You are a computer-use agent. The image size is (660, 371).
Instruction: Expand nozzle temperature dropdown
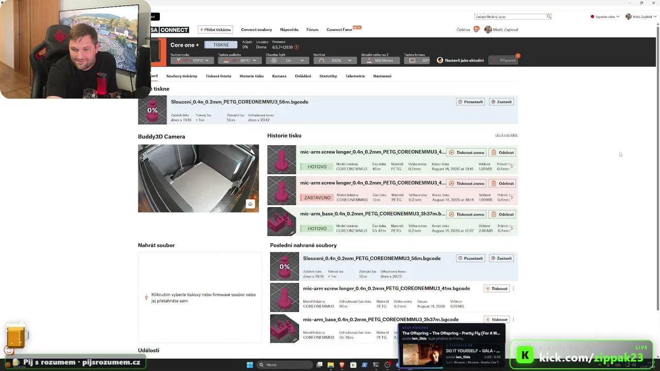coord(207,60)
